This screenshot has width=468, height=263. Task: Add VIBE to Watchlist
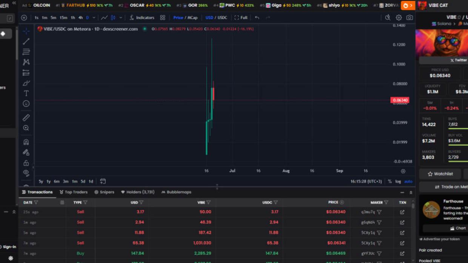[x=440, y=174]
